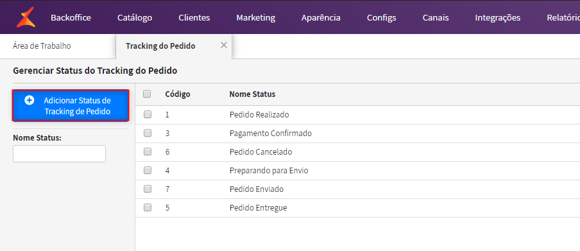Mark the Pedido Enviado checkbox
Image resolution: width=580 pixels, height=251 pixels.
click(x=148, y=189)
